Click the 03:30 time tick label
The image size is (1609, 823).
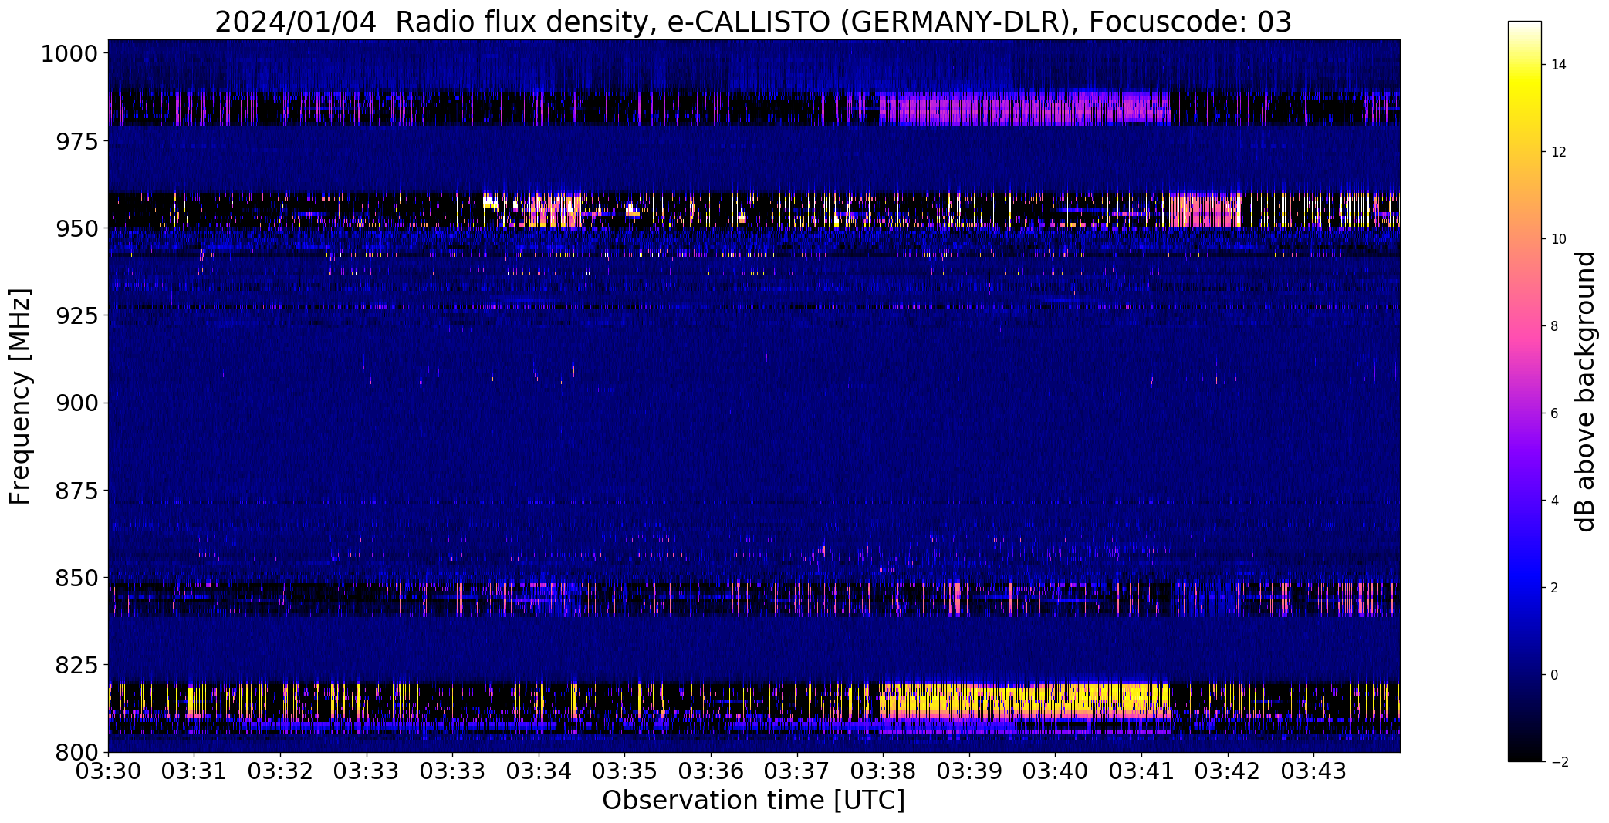point(108,771)
